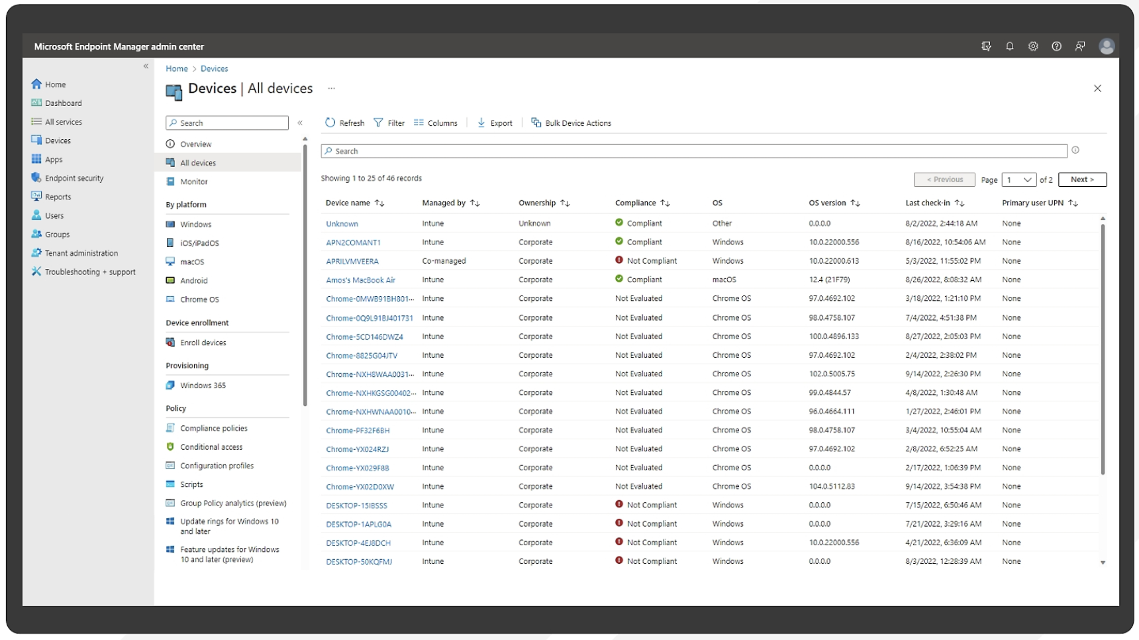
Task: Click the Filter funnel icon
Action: [378, 123]
